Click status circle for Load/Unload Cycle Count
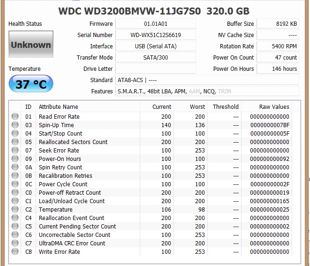Image resolution: width=310 pixels, height=266 pixels. coord(15,201)
